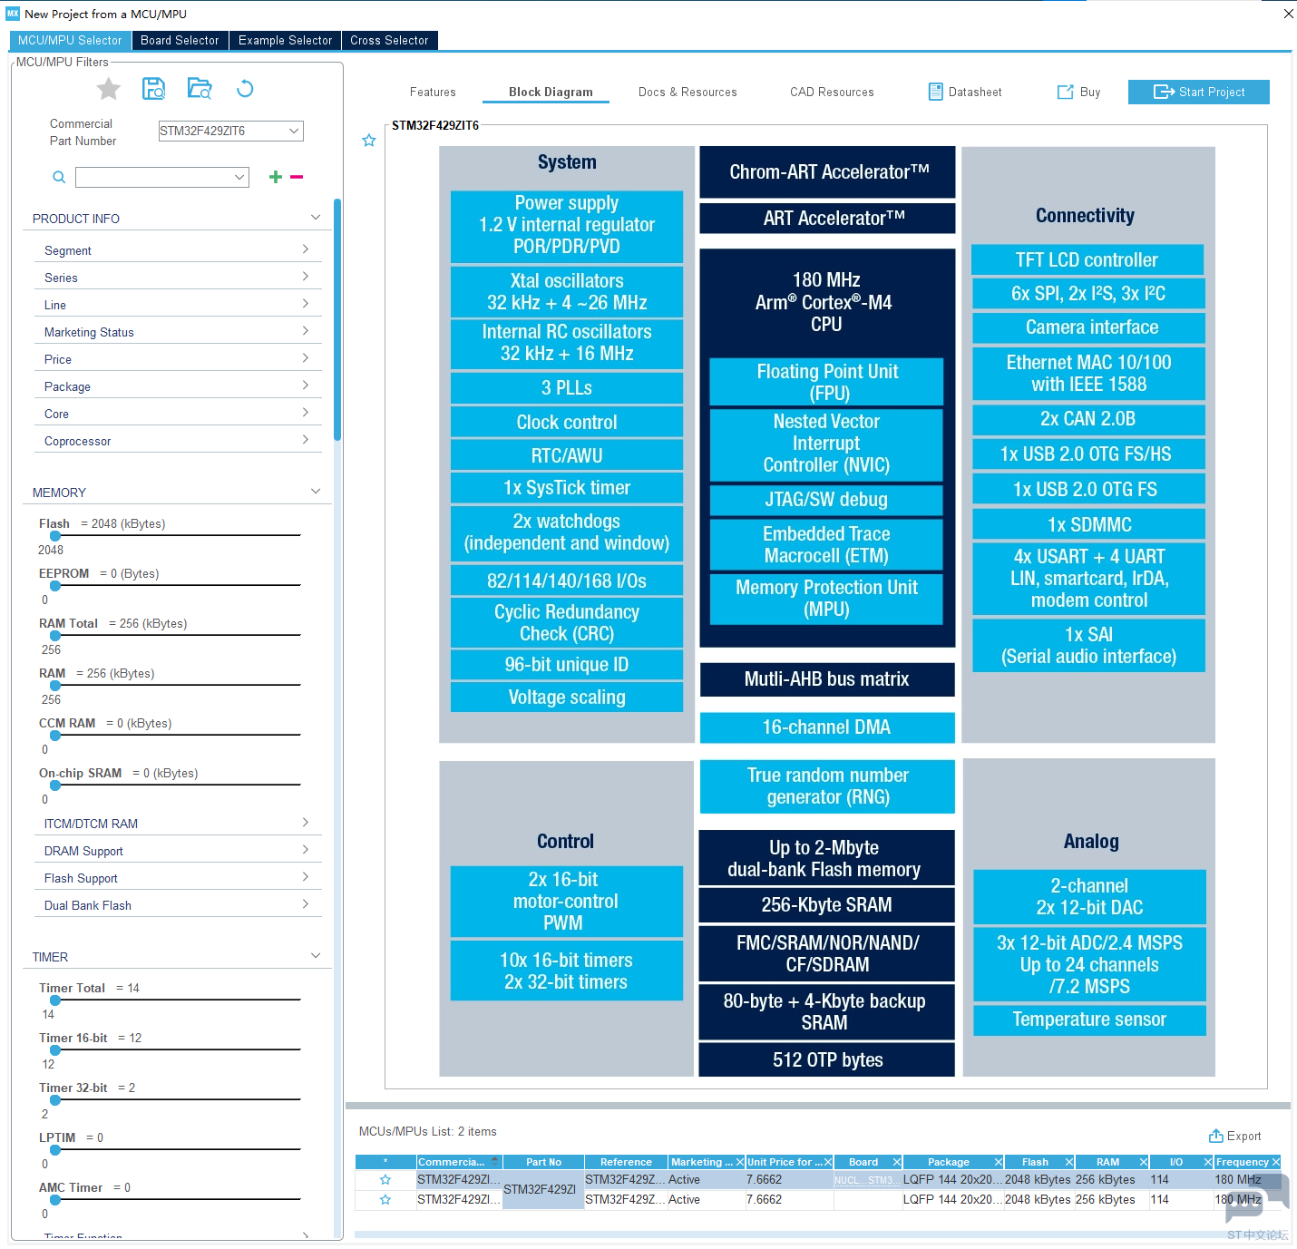The image size is (1297, 1249).
Task: Click the Datasheet button
Action: click(965, 92)
